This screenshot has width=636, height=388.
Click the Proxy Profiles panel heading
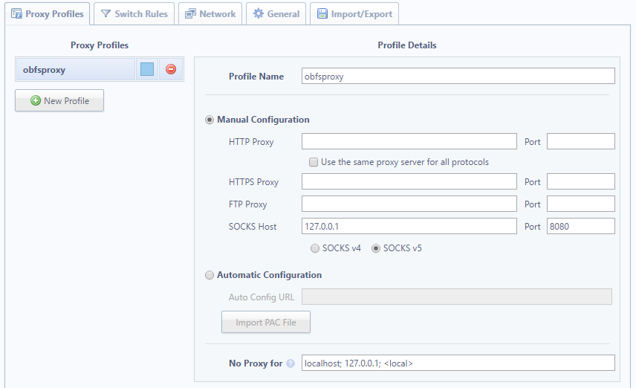[100, 45]
